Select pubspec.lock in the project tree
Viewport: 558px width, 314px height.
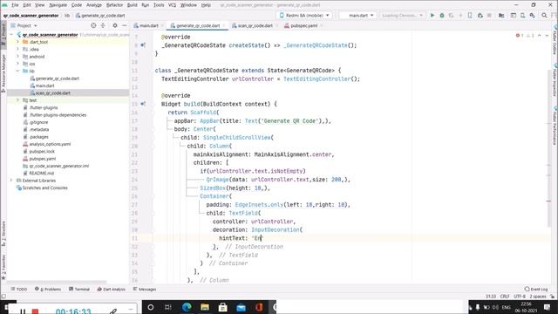[42, 151]
